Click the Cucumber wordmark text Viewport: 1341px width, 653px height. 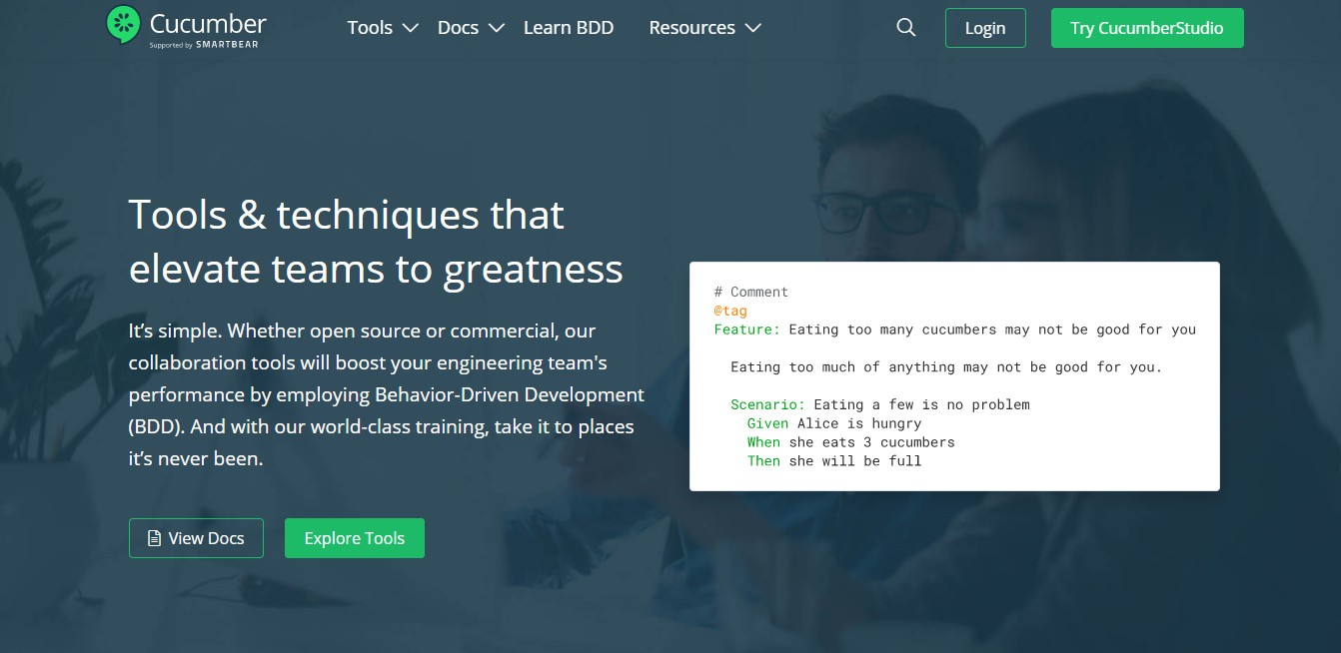click(208, 22)
